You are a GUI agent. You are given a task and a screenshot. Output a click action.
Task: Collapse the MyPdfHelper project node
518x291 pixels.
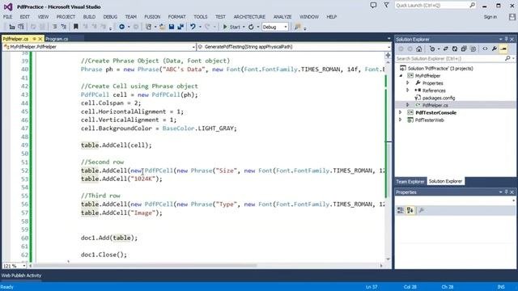click(x=401, y=76)
